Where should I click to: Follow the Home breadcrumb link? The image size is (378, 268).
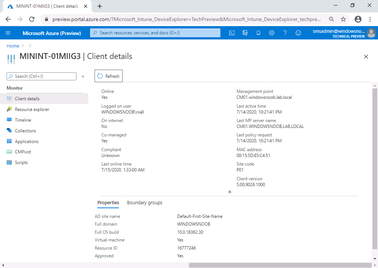pyautogui.click(x=13, y=46)
